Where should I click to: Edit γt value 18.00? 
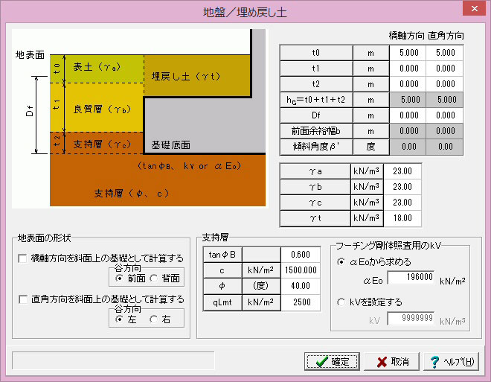click(x=402, y=218)
